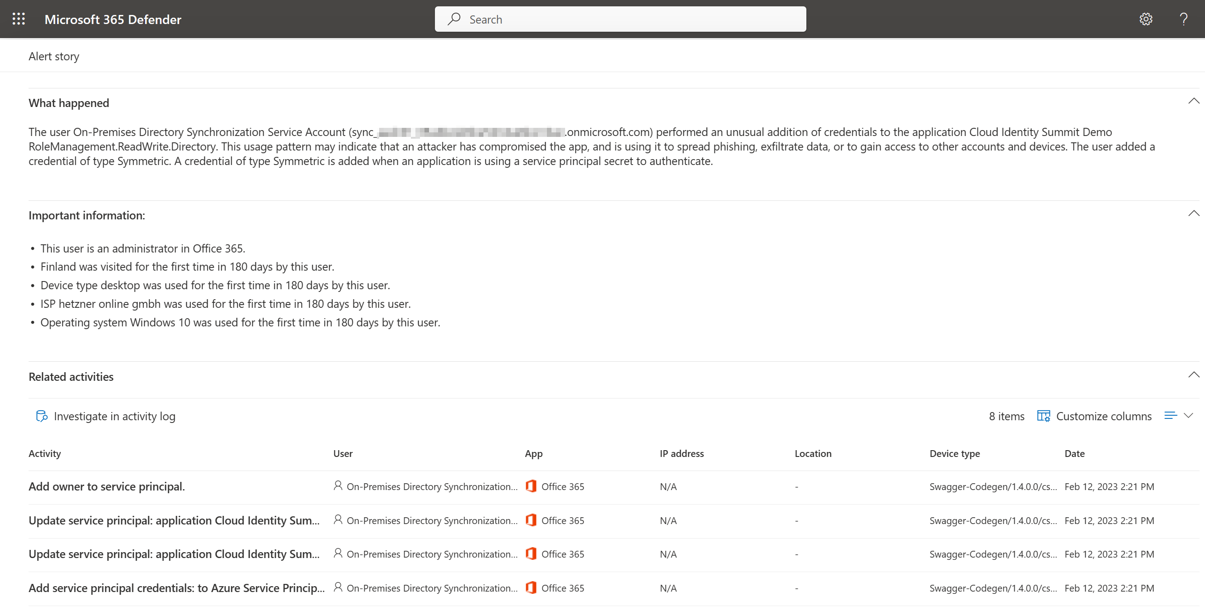The image size is (1205, 607).
Task: Collapse the Important information section
Action: [1194, 213]
